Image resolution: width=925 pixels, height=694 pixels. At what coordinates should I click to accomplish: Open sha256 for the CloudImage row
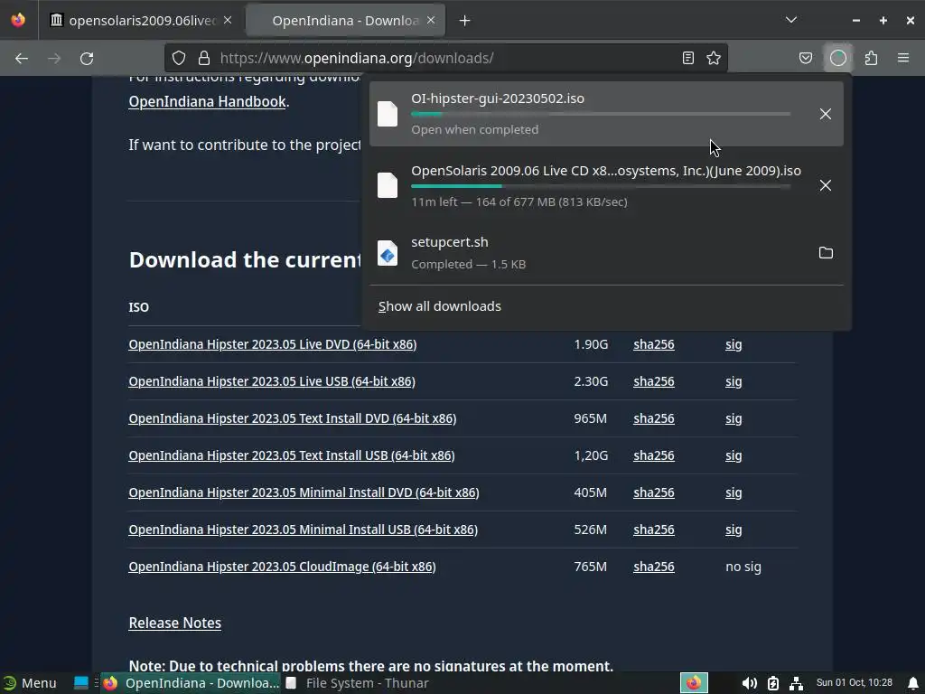654,567
